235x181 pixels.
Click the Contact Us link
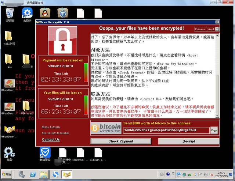pos(51,139)
